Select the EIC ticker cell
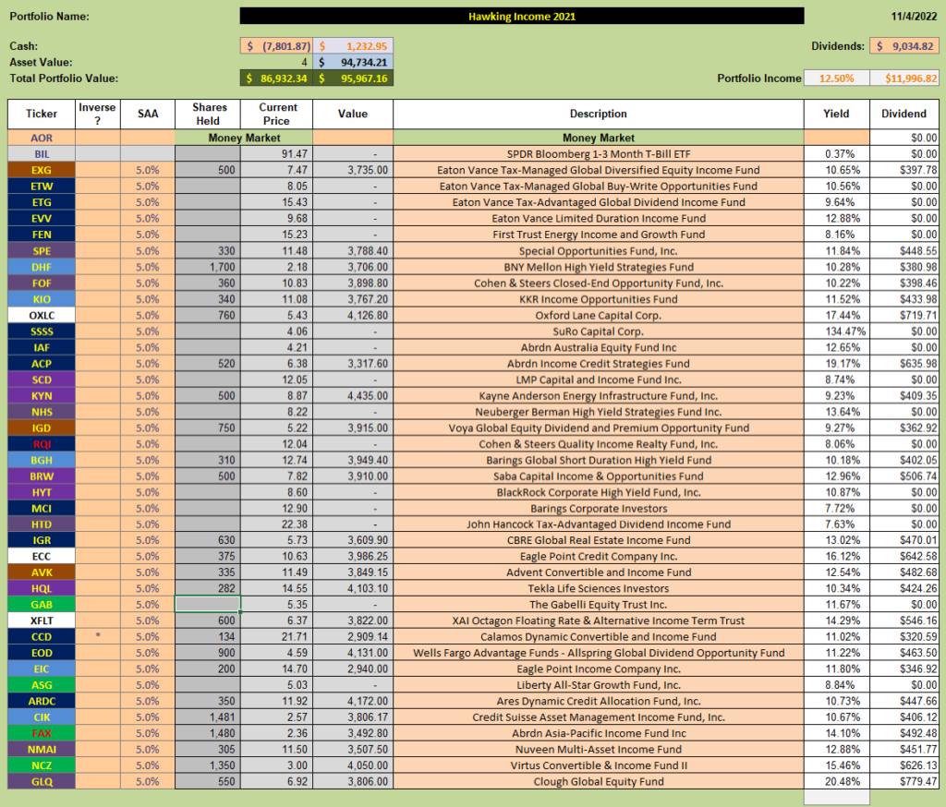Screen dimensions: 946x807 [42, 668]
